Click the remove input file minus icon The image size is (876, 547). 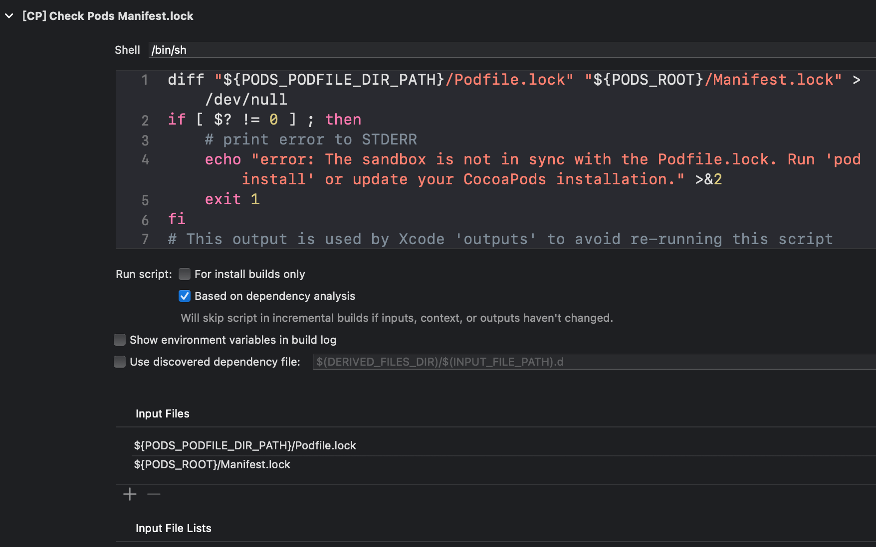154,494
